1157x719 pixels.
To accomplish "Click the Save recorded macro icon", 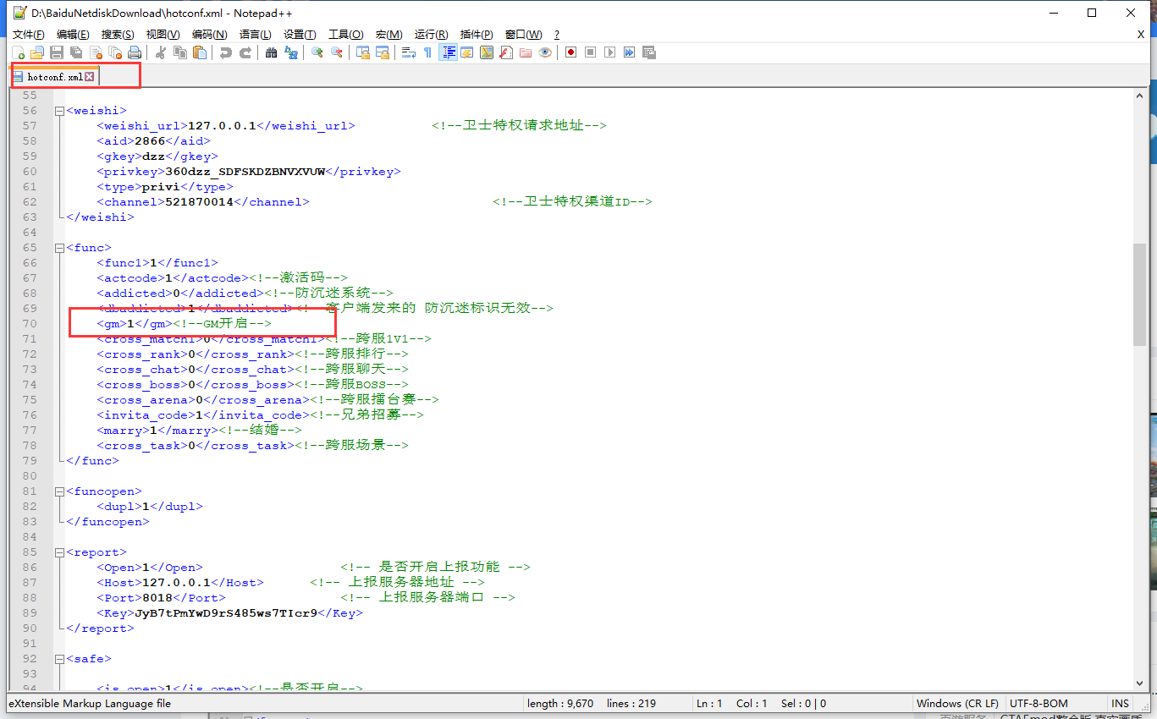I will [x=648, y=52].
